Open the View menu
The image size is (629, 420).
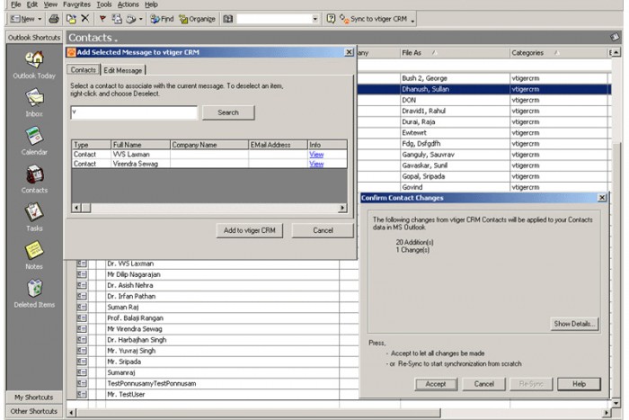point(50,4)
